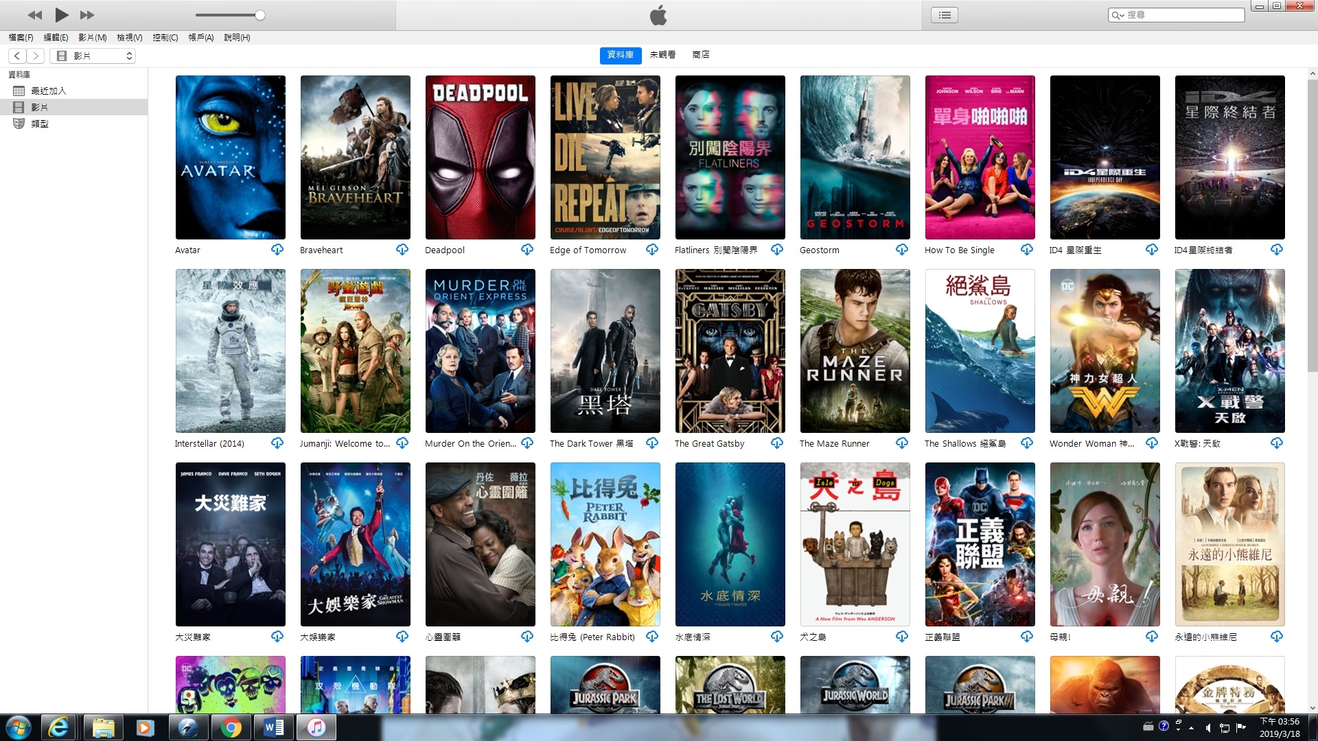Open Google Chrome from taskbar
Image resolution: width=1318 pixels, height=741 pixels.
[231, 727]
